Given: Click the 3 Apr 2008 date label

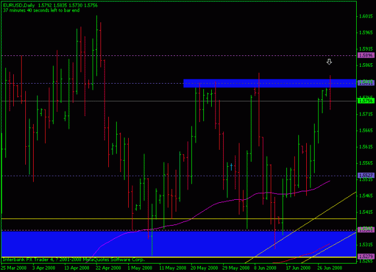Looking at the screenshot, I should (x=44, y=268).
